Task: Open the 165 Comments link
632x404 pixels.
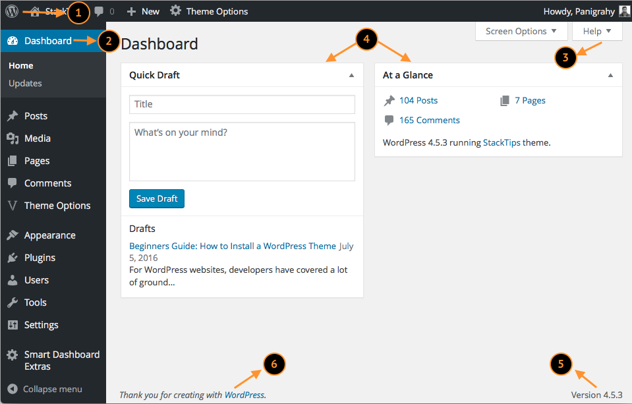Action: pos(429,120)
